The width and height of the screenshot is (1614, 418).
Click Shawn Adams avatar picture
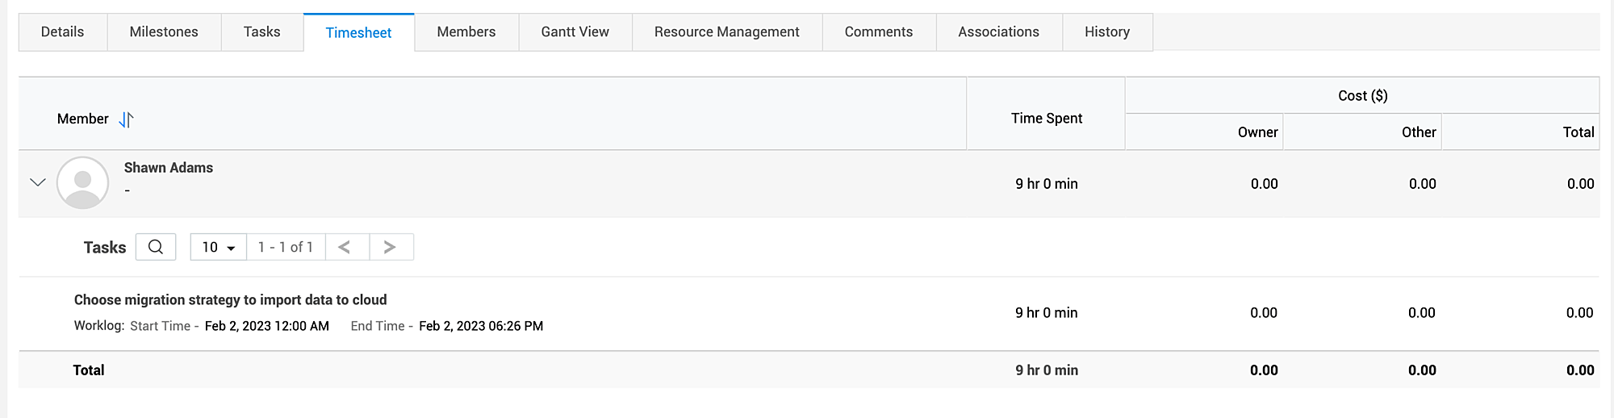82,182
